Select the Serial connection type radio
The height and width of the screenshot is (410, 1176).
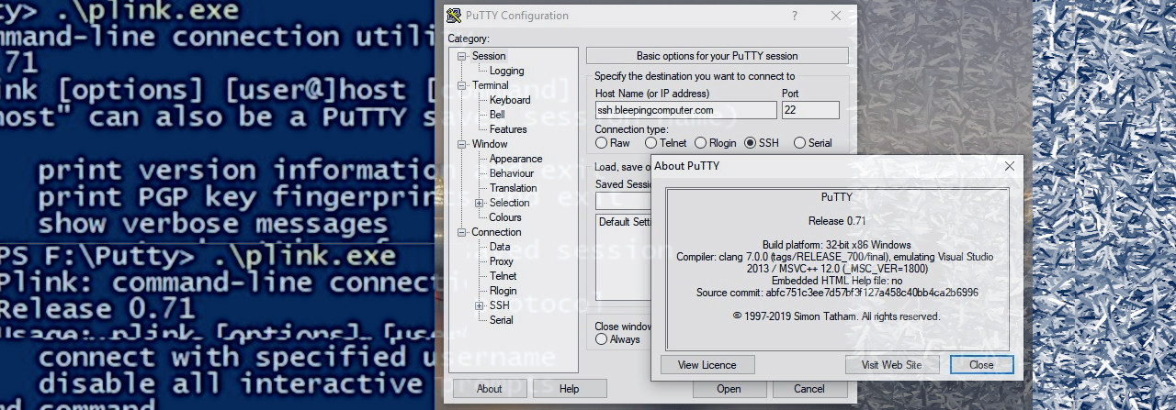[799, 143]
